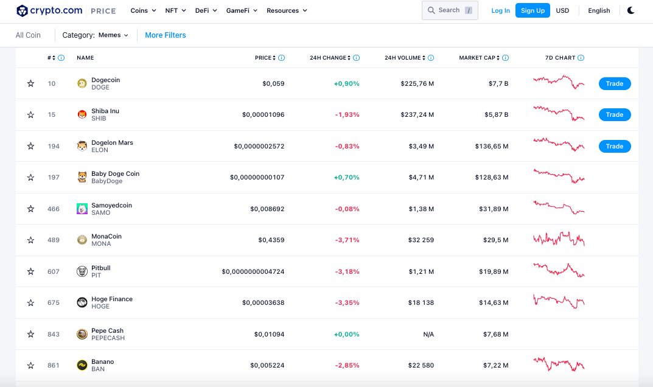Open Banano 7D chart thumbnail

tap(559, 364)
